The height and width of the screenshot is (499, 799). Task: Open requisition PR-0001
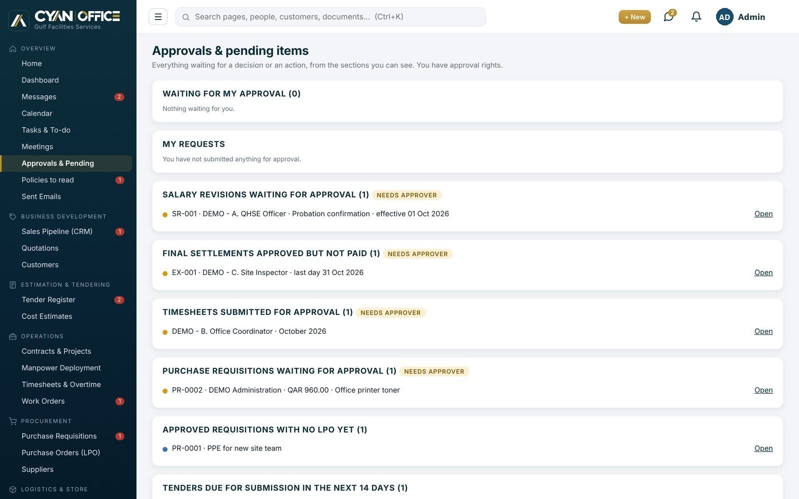[763, 449]
